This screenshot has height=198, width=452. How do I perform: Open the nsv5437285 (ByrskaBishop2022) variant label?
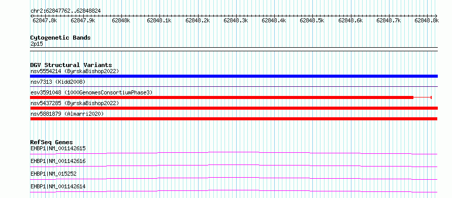tap(75, 103)
